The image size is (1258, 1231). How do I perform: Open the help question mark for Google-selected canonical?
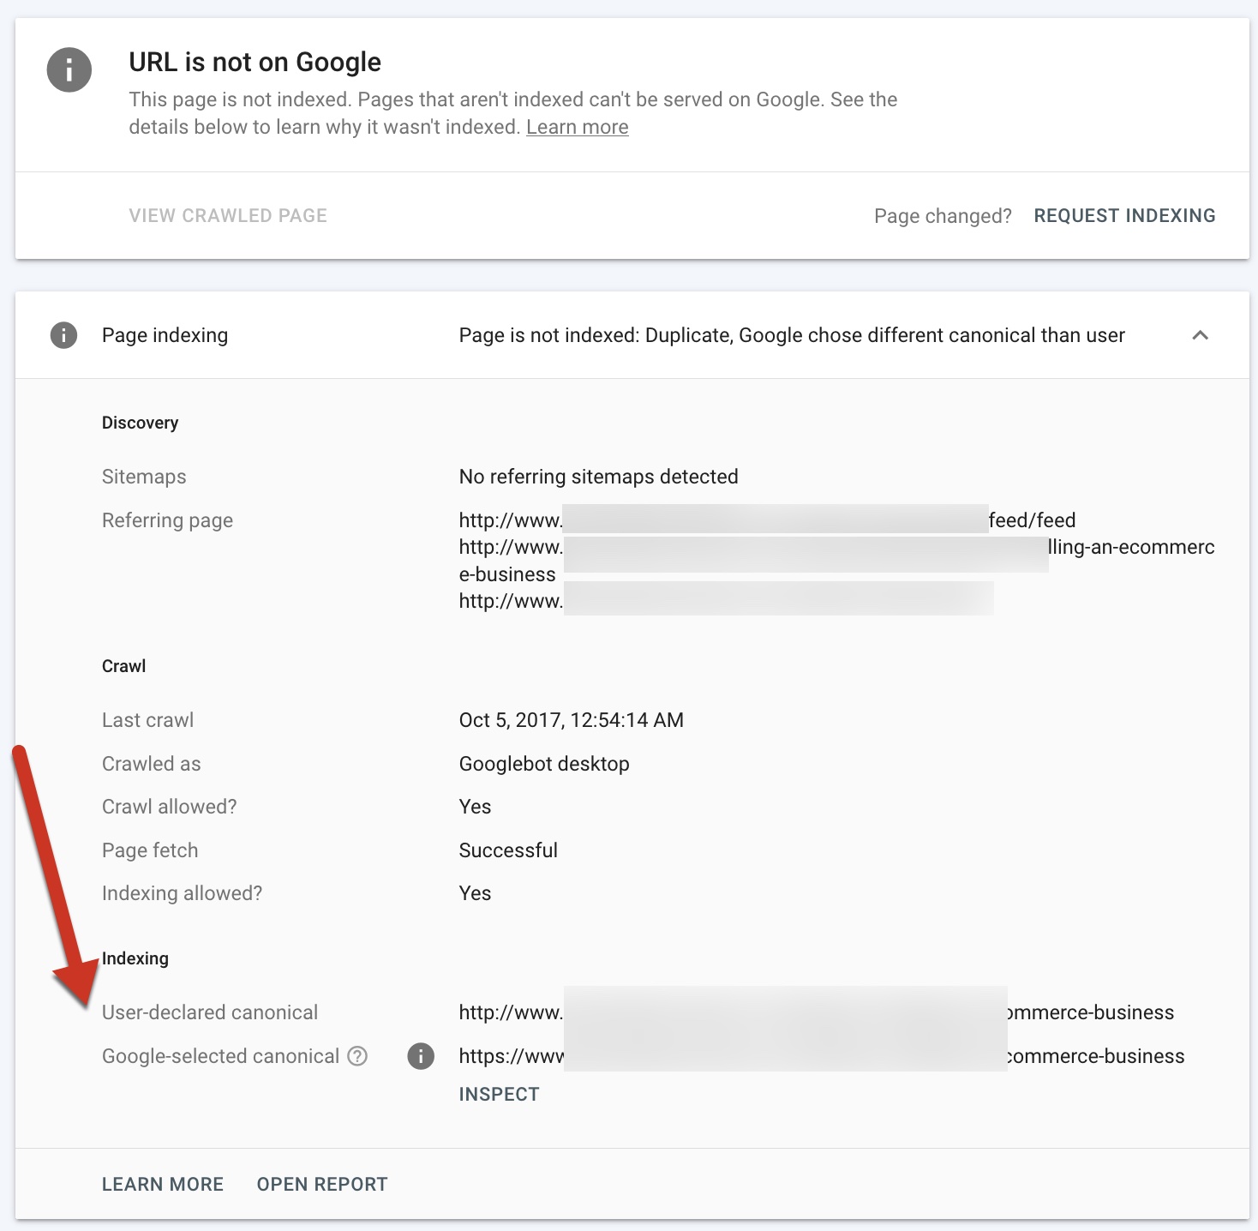tap(357, 1056)
